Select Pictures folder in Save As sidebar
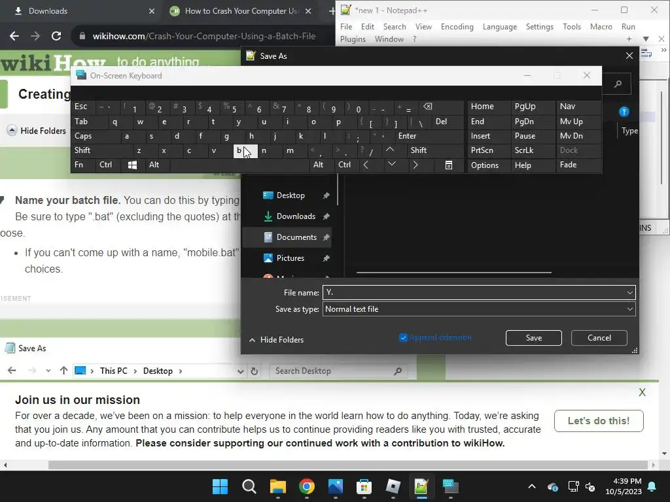Viewport: 670px width, 502px height. point(290,258)
